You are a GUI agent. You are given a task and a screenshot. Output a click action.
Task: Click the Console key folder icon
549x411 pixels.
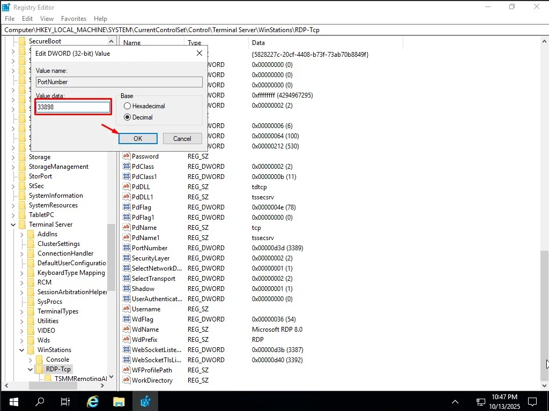click(40, 359)
